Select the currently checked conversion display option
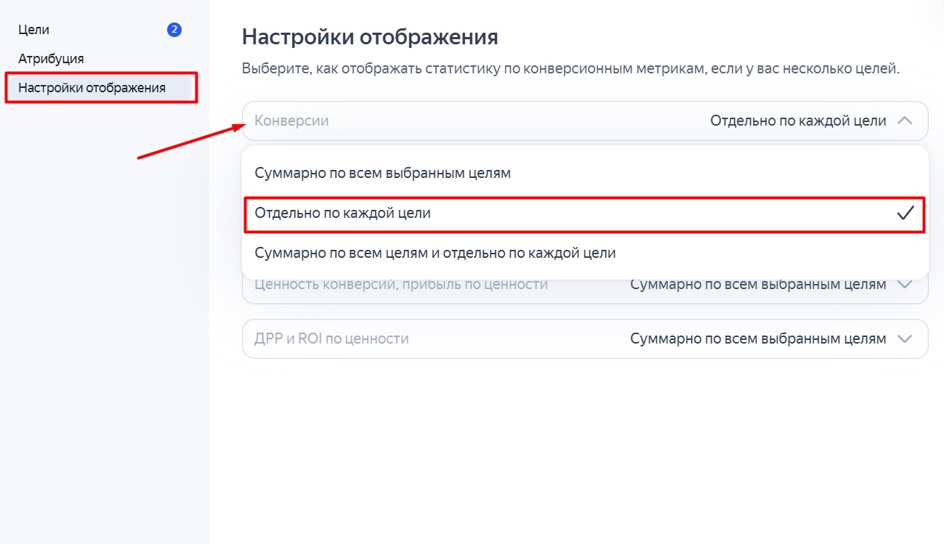This screenshot has width=944, height=544. pos(342,214)
